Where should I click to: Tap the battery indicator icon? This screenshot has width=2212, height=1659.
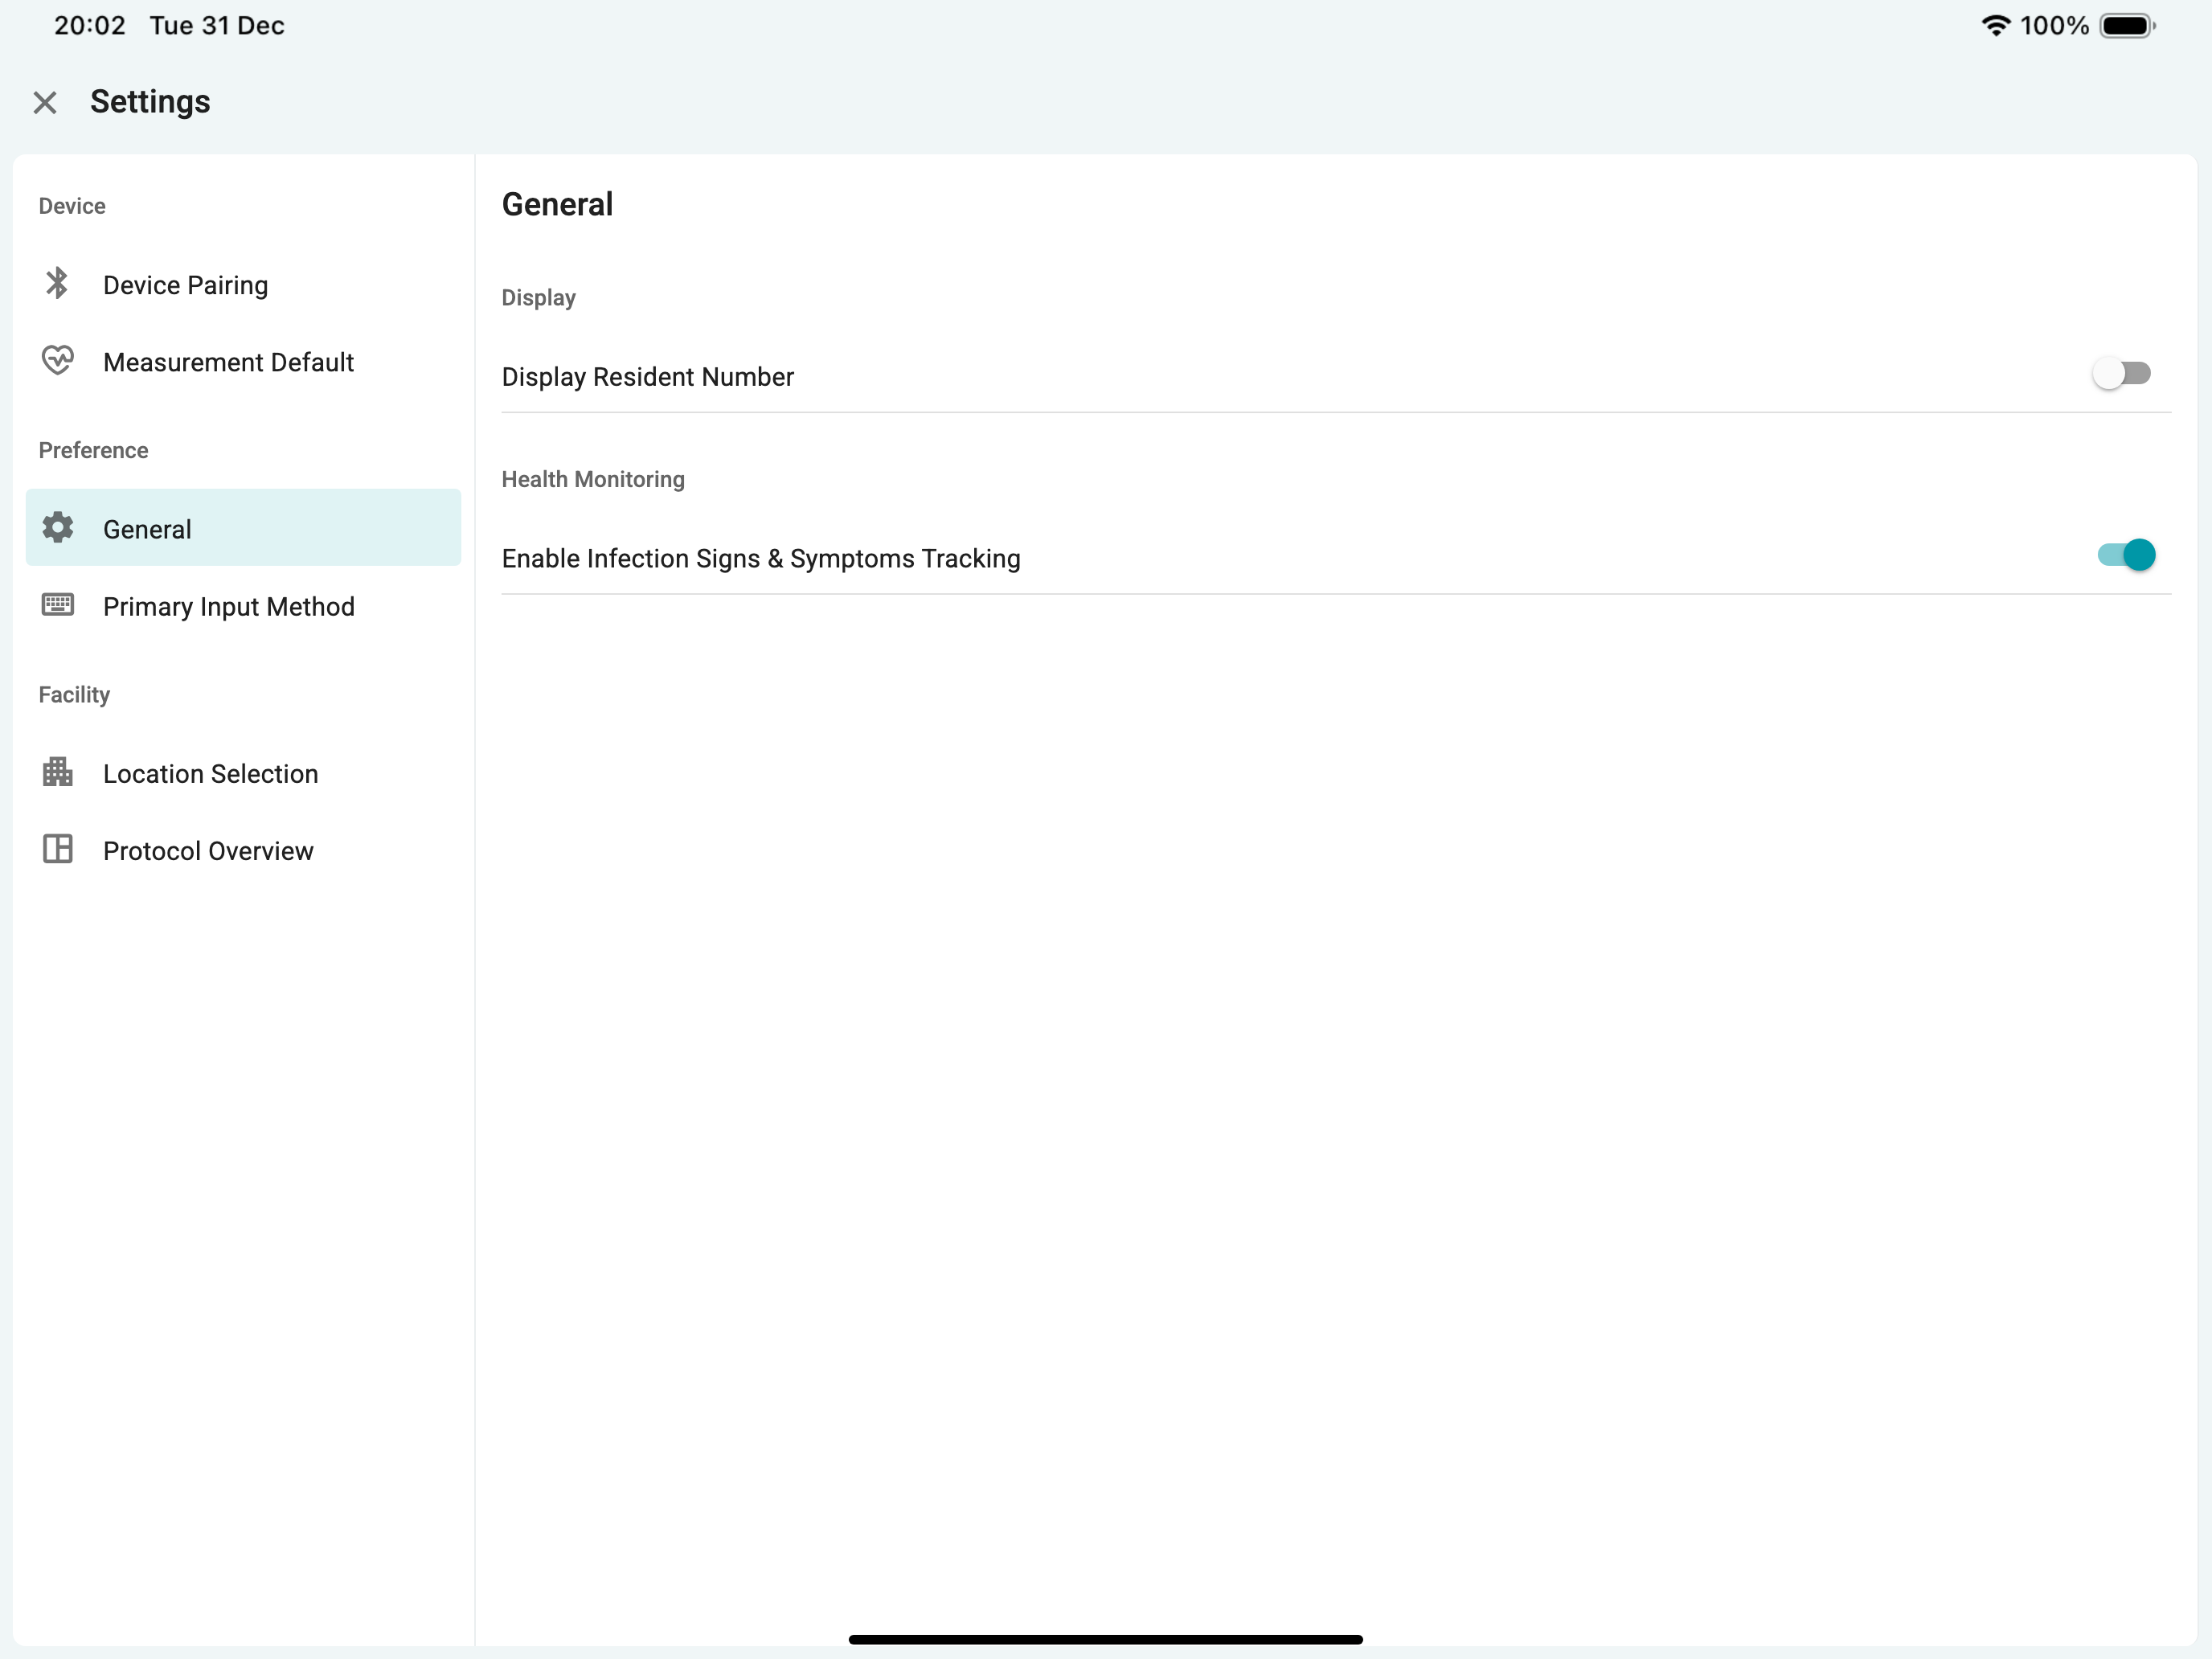pos(2127,25)
